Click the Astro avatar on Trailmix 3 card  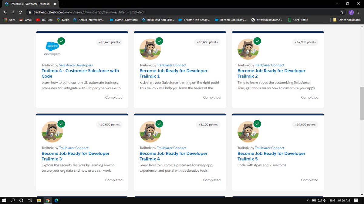coord(52,131)
